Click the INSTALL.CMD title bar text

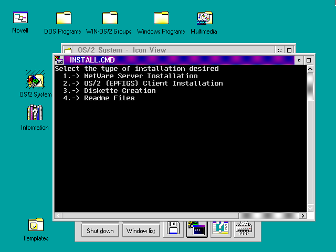[x=92, y=60]
